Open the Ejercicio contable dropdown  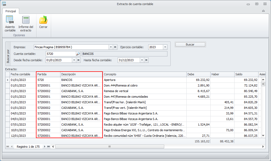(x=165, y=47)
